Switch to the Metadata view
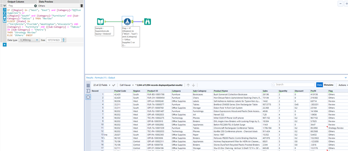This screenshot has height=151, width=348. coord(329,85)
